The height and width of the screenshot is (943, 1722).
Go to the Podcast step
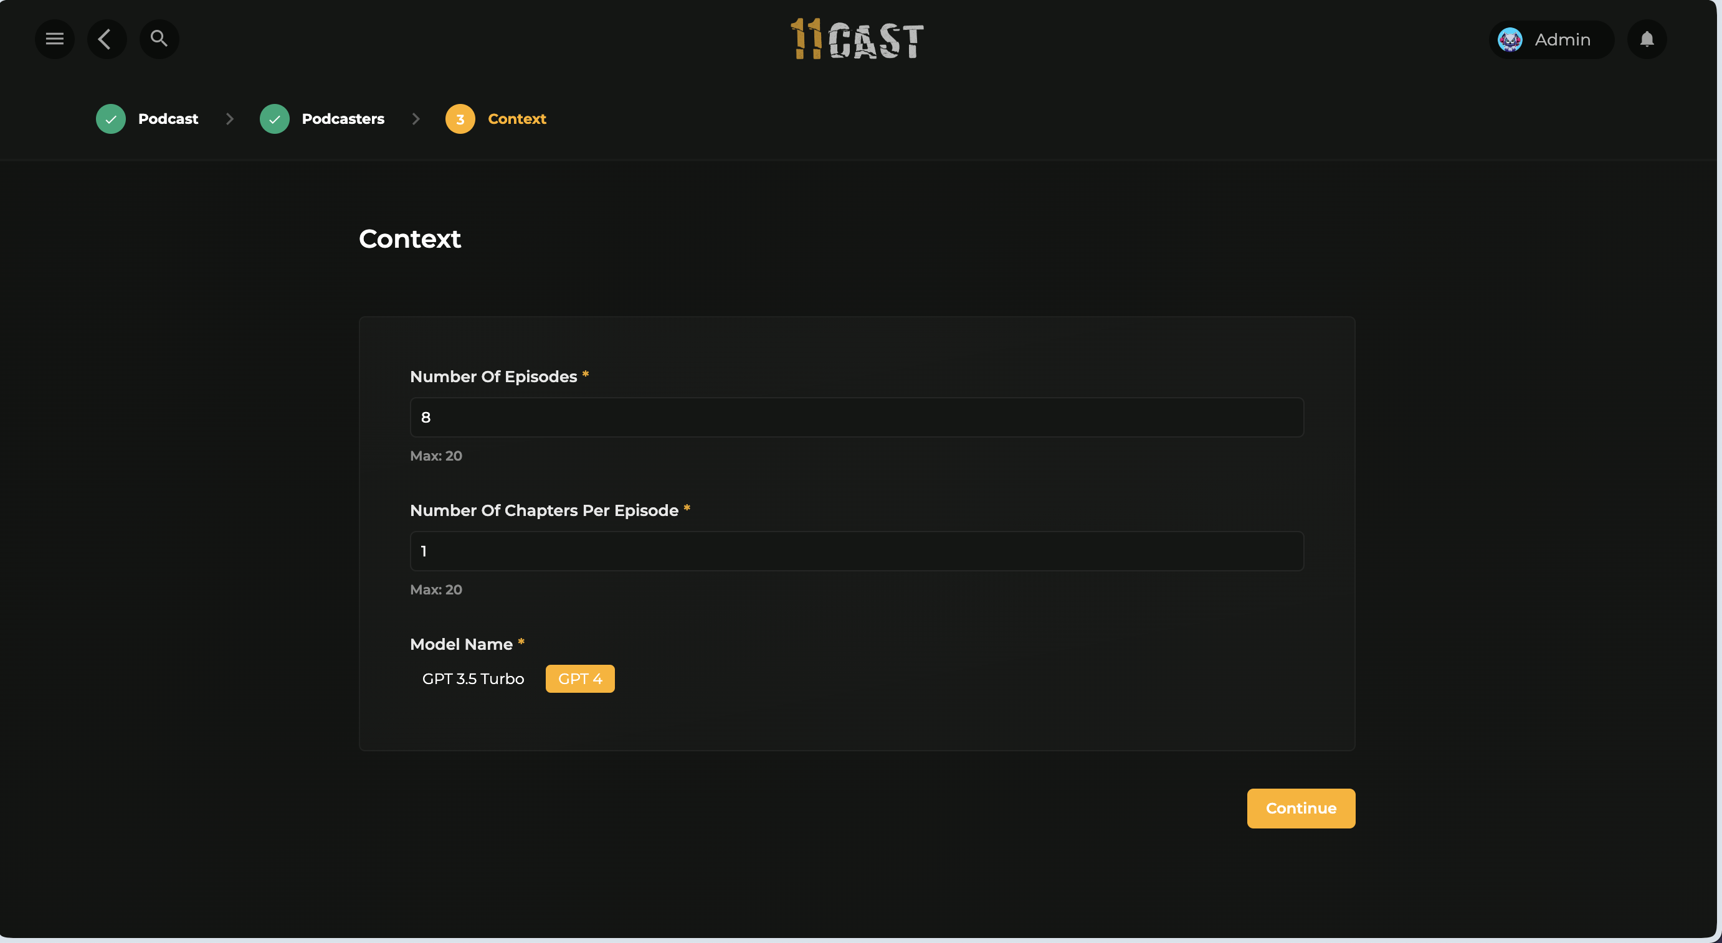coord(168,119)
